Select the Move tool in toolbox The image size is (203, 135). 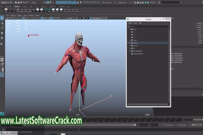[x=2, y=33]
